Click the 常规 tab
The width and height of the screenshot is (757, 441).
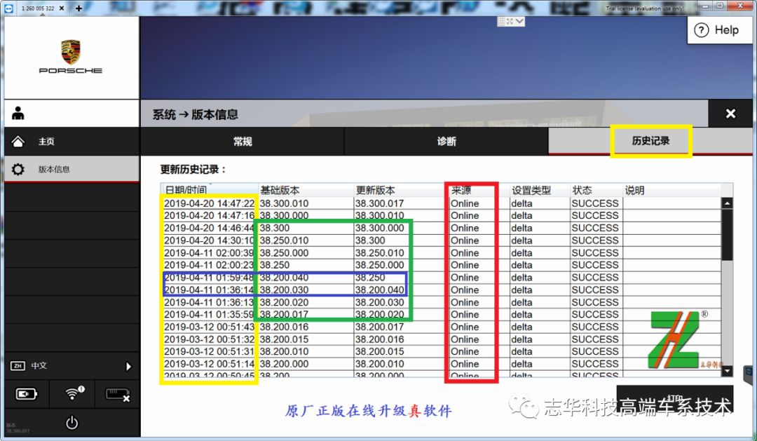pyautogui.click(x=242, y=141)
